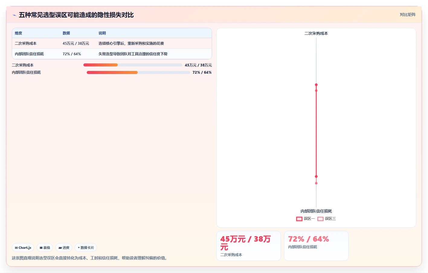Toggle the 误区一 legend swatch in the chart

click(299, 219)
